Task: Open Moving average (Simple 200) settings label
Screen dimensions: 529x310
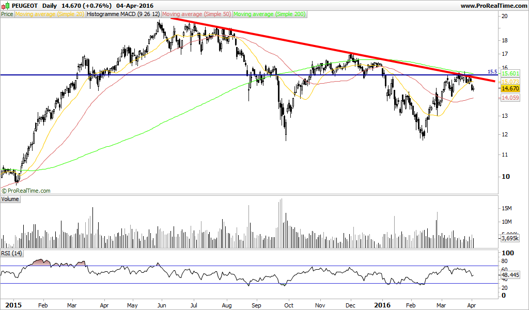Action: pos(270,14)
